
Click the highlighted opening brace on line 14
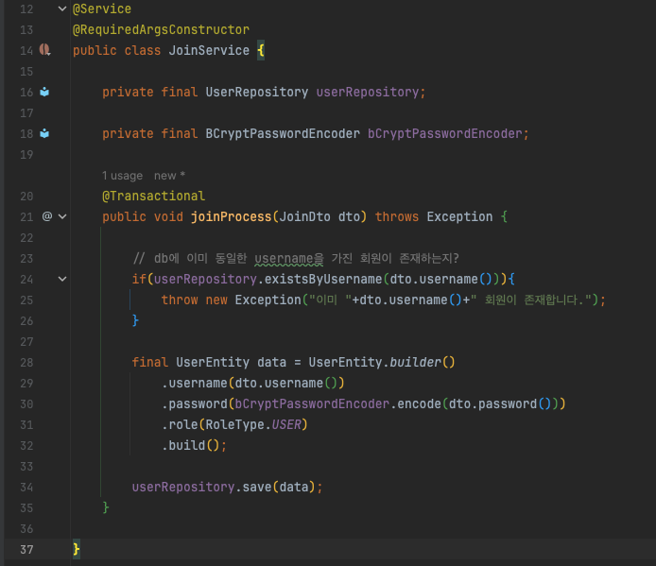261,50
